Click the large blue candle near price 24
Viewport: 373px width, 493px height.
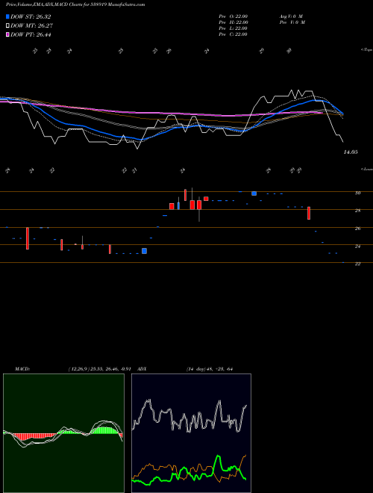pyautogui.click(x=145, y=251)
